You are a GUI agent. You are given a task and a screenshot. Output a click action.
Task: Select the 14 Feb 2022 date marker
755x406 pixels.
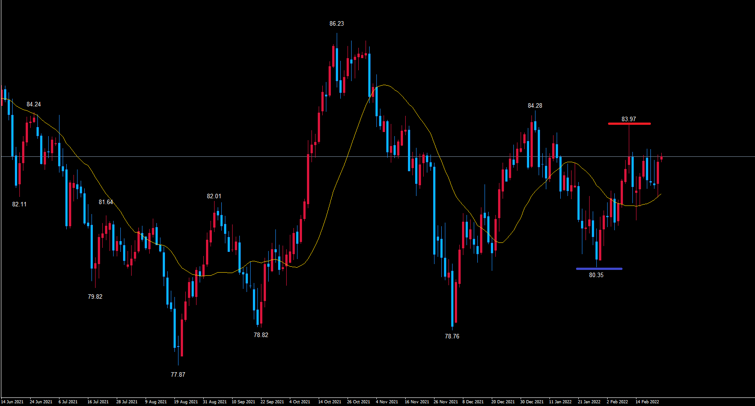click(647, 401)
